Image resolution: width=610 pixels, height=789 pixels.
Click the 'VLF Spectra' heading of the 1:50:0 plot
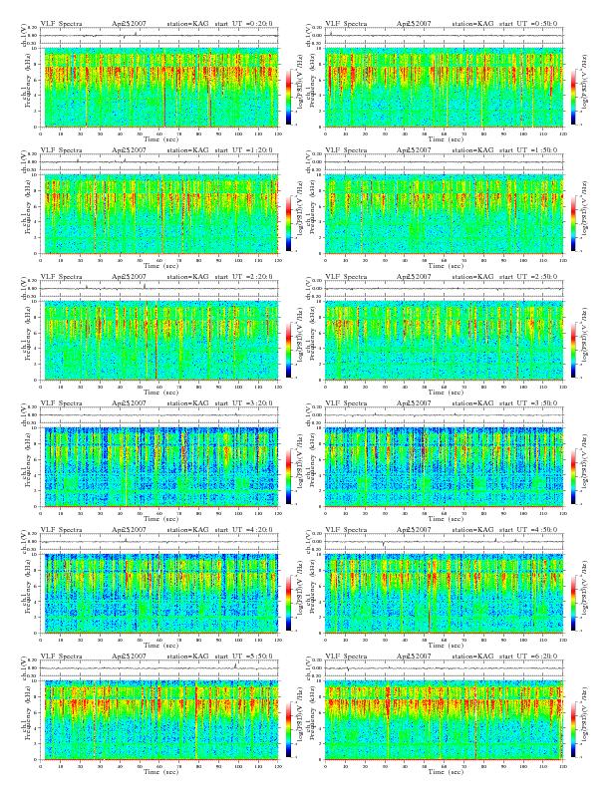pos(346,150)
